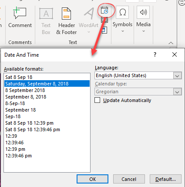Open the Header & Footer tool
The height and width of the screenshot is (187, 185).
[x=67, y=21]
